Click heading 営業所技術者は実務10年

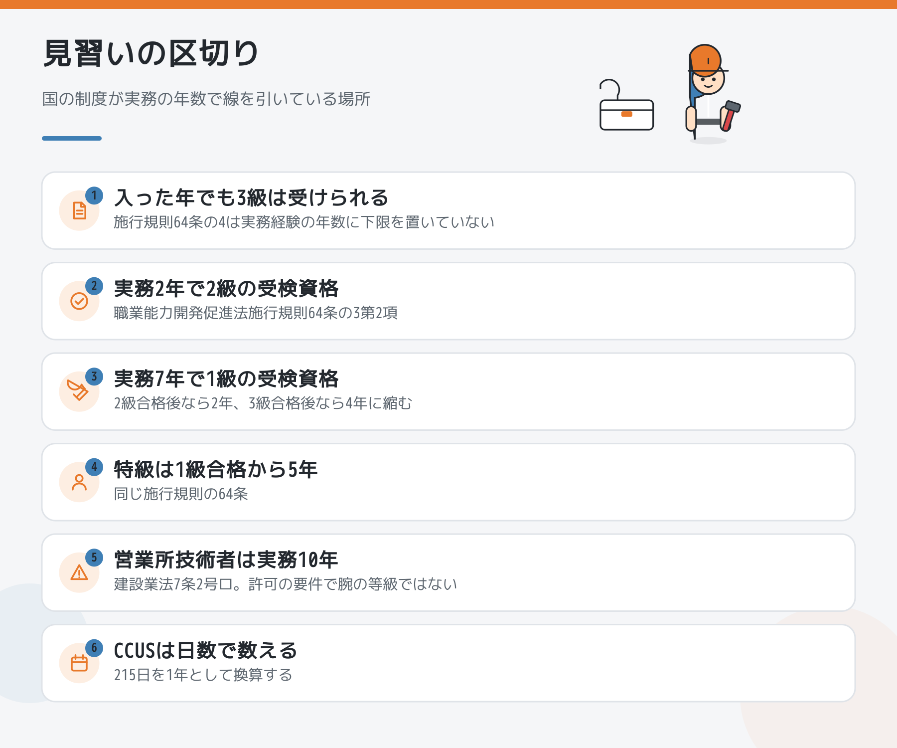click(226, 560)
